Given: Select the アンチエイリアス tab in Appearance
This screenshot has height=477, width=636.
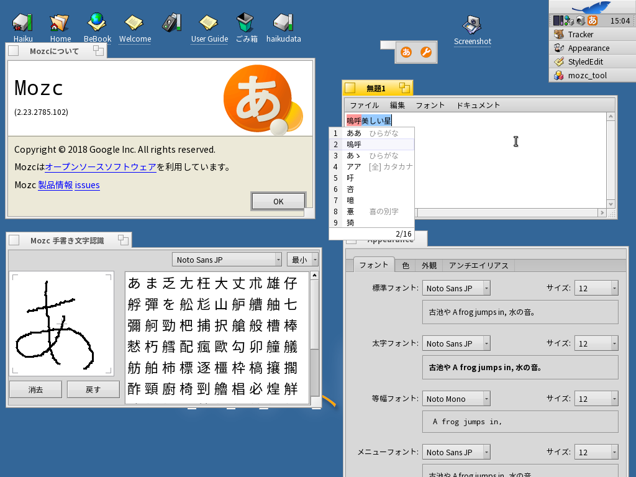Looking at the screenshot, I should (478, 266).
